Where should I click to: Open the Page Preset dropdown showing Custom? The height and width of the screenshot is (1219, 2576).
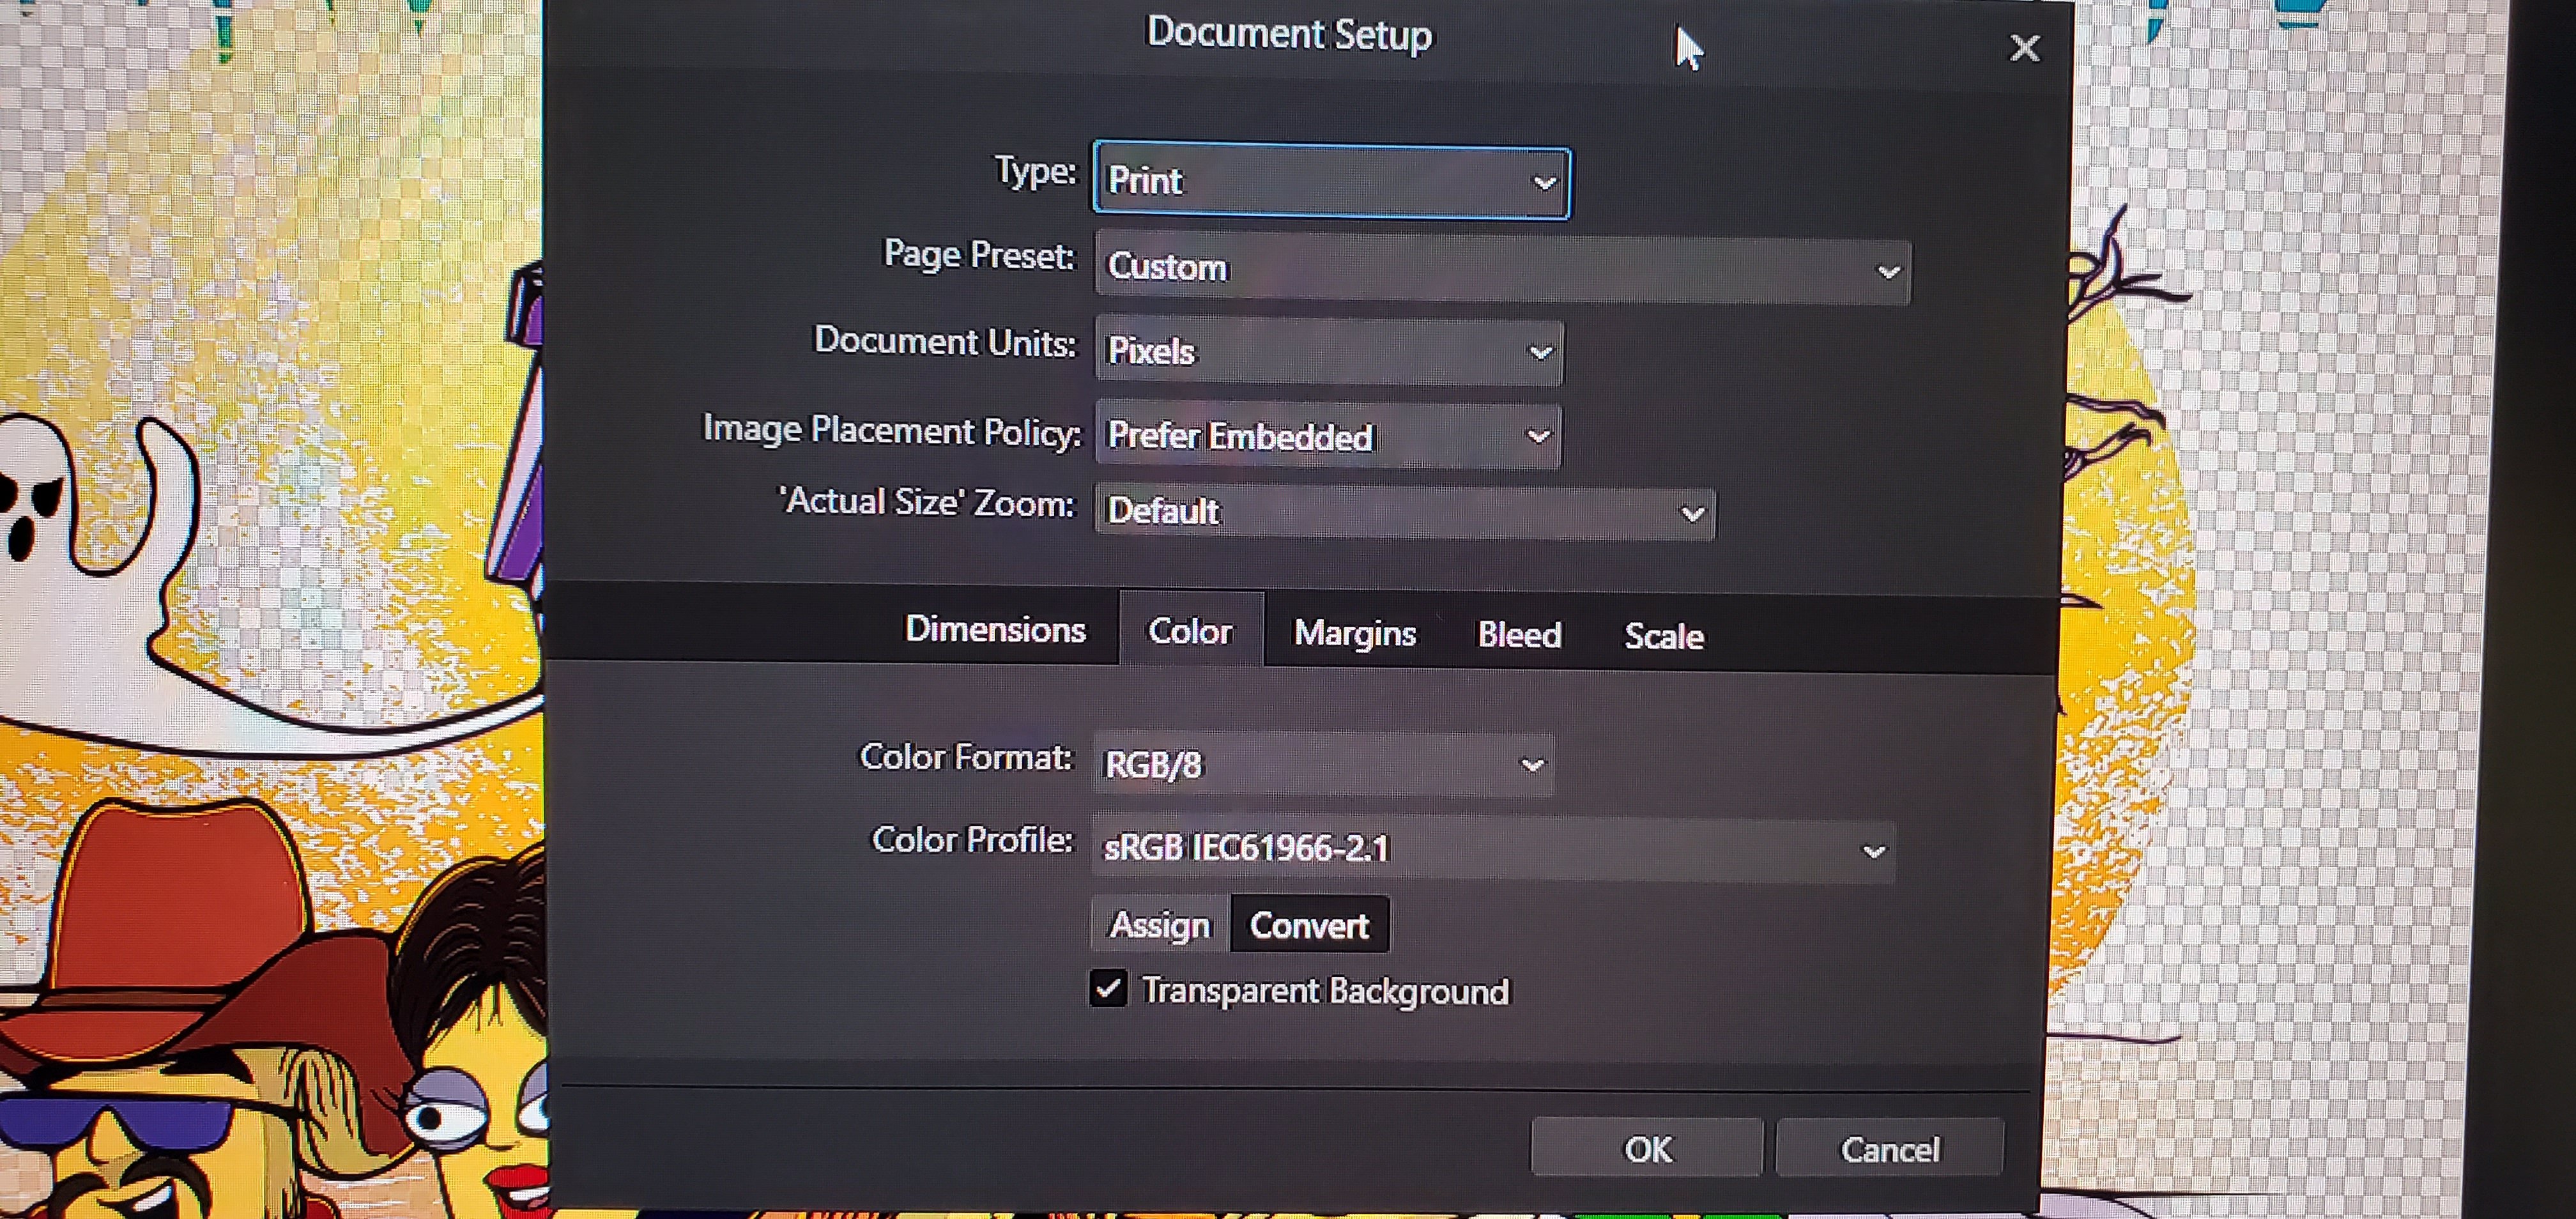click(x=1503, y=268)
